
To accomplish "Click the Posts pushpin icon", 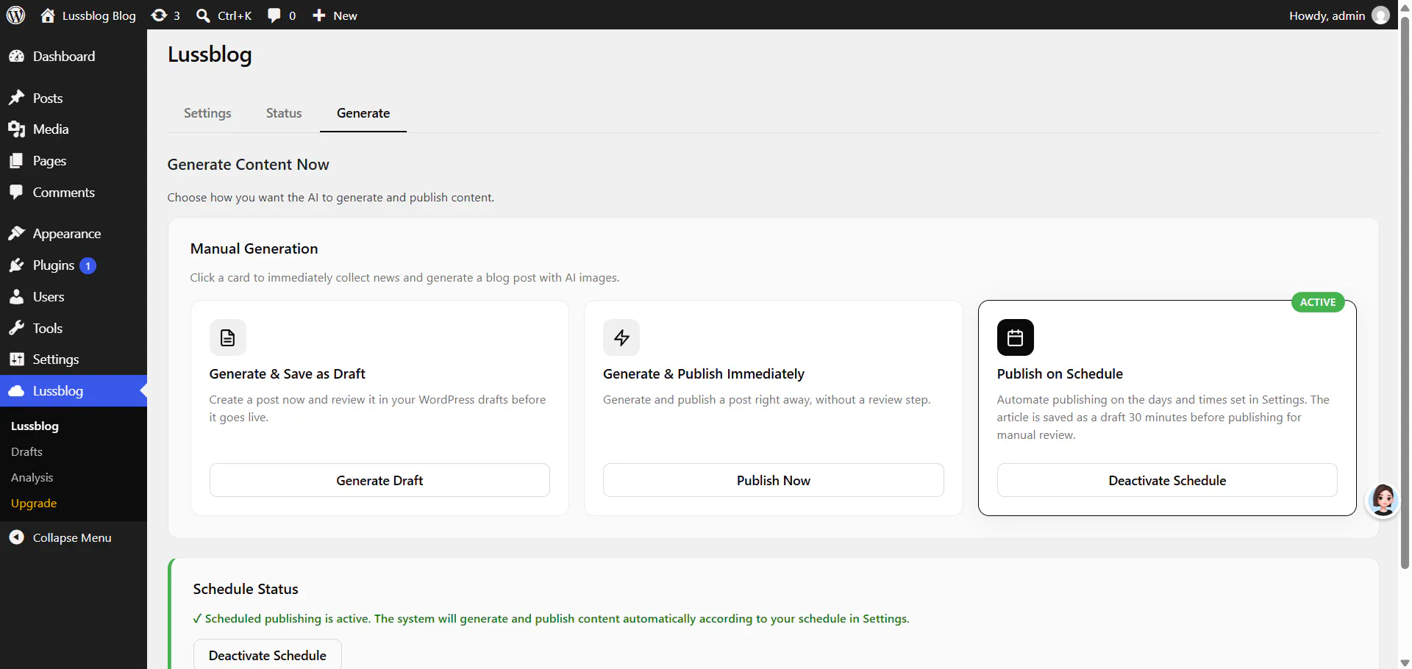I will 16,98.
